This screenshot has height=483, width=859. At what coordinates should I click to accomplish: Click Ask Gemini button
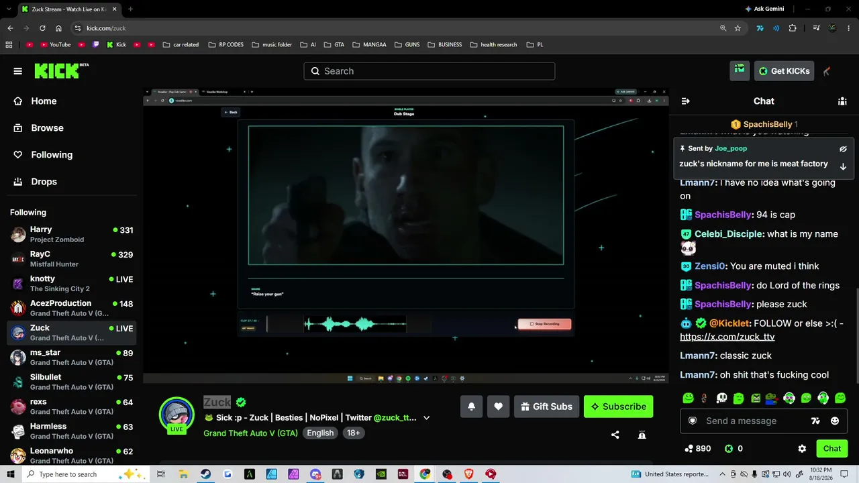click(x=764, y=9)
